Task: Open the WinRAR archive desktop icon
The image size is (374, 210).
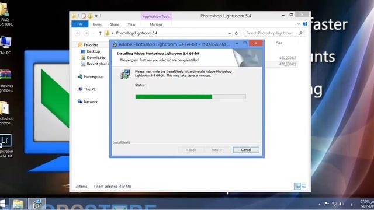Action: [x=6, y=80]
